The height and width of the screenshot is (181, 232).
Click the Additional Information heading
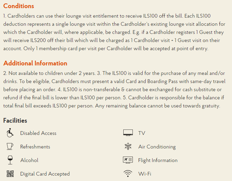[x=35, y=63]
